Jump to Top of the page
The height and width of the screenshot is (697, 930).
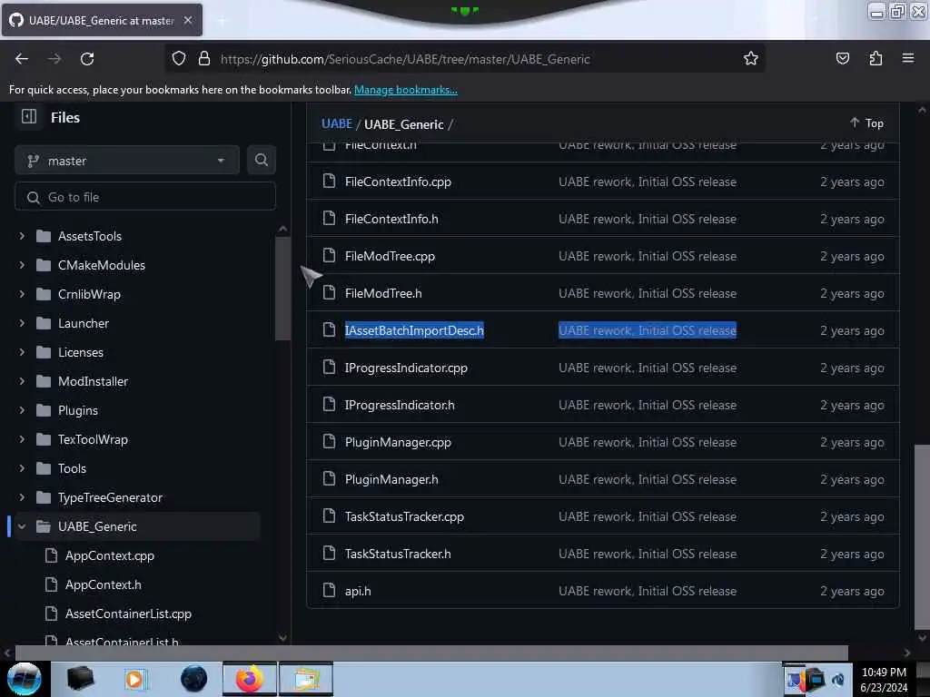pyautogui.click(x=866, y=123)
